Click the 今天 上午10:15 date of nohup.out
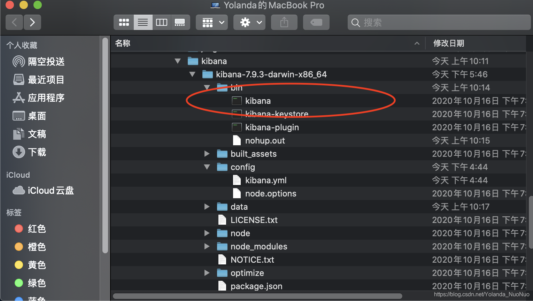 pyautogui.click(x=461, y=141)
